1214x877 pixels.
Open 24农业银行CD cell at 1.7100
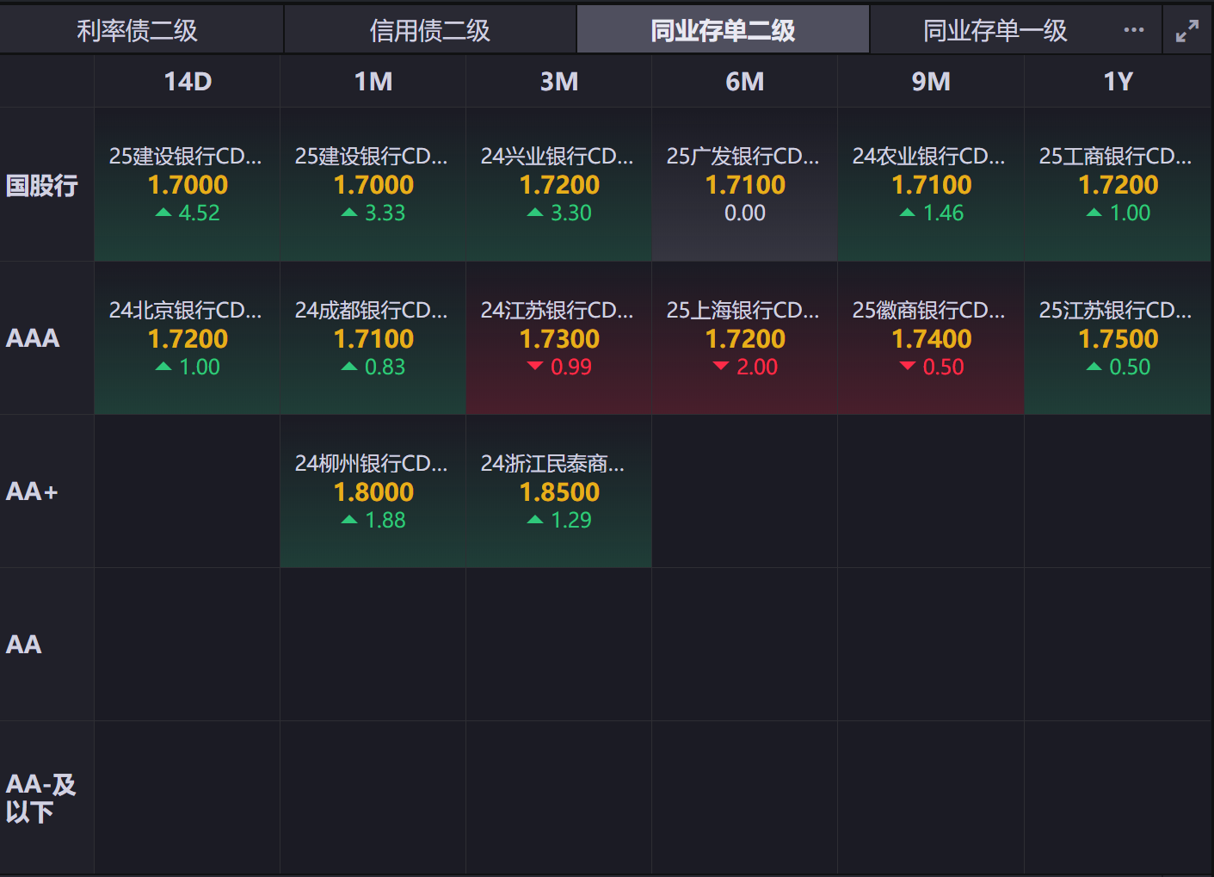click(x=931, y=184)
